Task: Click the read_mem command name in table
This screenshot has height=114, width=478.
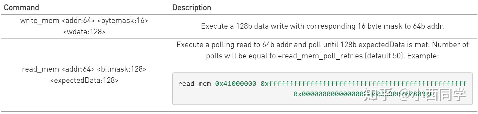Action: tap(41, 69)
